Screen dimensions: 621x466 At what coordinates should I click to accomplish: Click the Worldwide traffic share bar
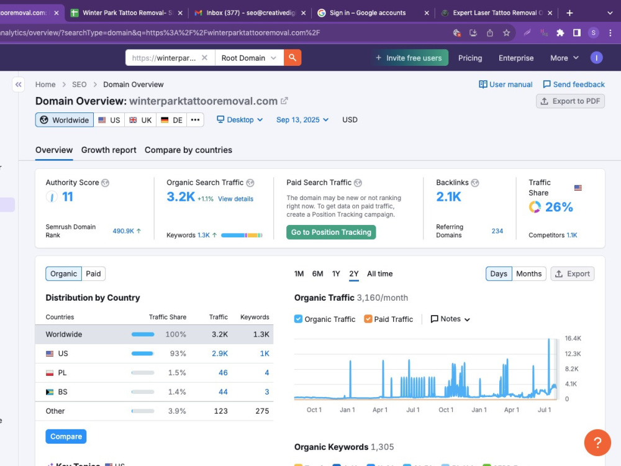(x=143, y=334)
